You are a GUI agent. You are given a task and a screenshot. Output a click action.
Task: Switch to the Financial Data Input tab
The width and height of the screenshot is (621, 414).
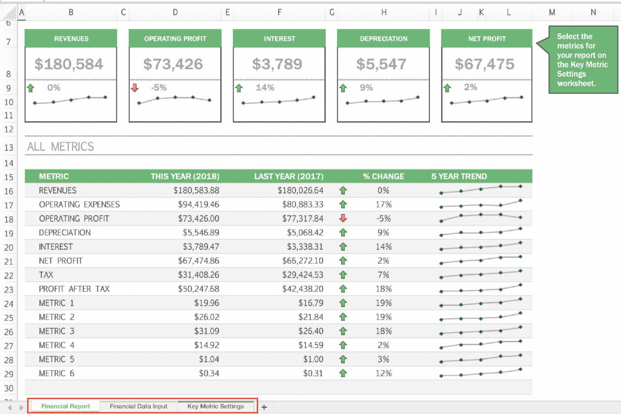(138, 406)
